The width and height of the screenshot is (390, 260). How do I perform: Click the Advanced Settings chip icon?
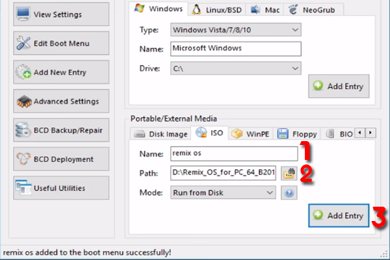click(x=24, y=101)
